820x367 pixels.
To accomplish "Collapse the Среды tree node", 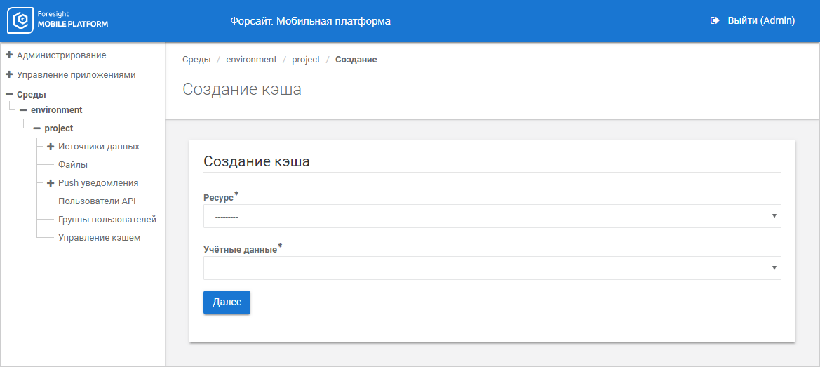I will 9,94.
